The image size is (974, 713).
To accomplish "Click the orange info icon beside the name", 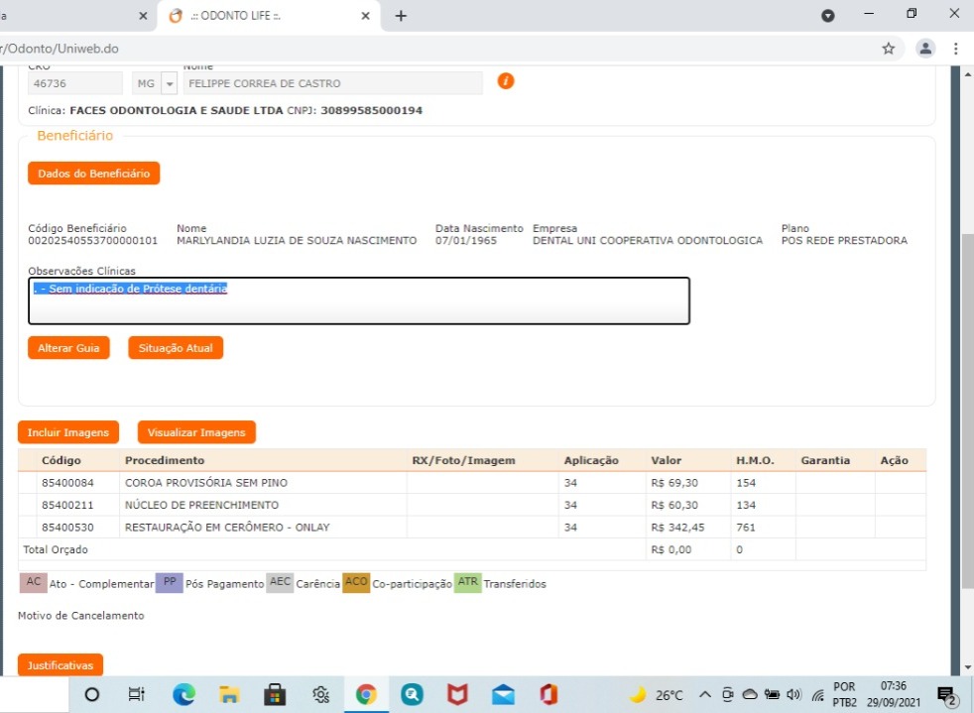I will click(506, 81).
